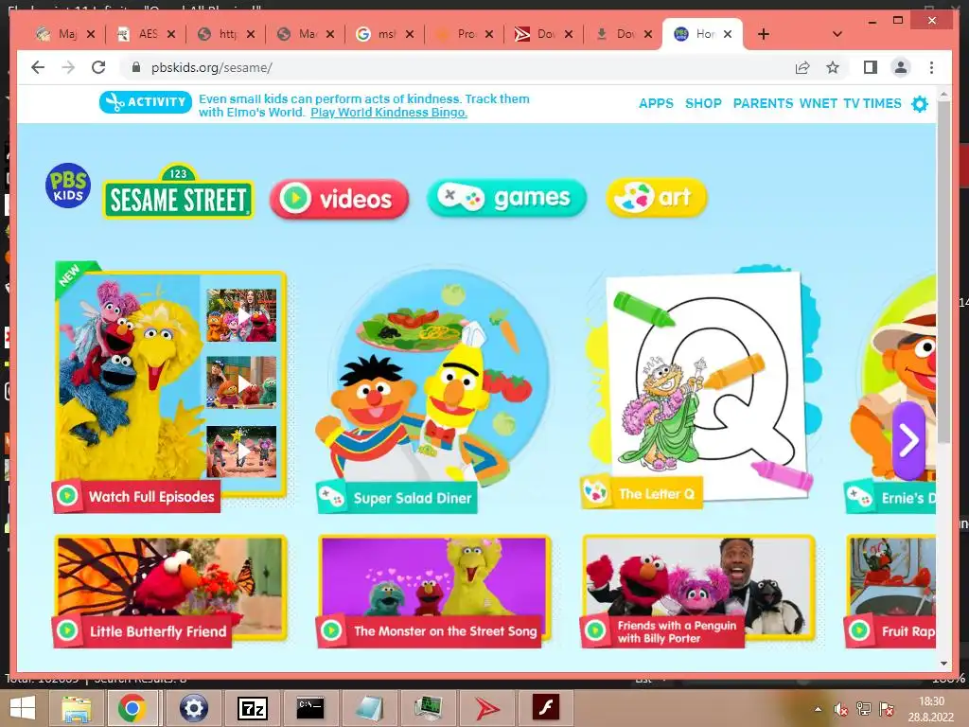Open WNET TV TIMES link
This screenshot has width=969, height=727.
pyautogui.click(x=851, y=103)
